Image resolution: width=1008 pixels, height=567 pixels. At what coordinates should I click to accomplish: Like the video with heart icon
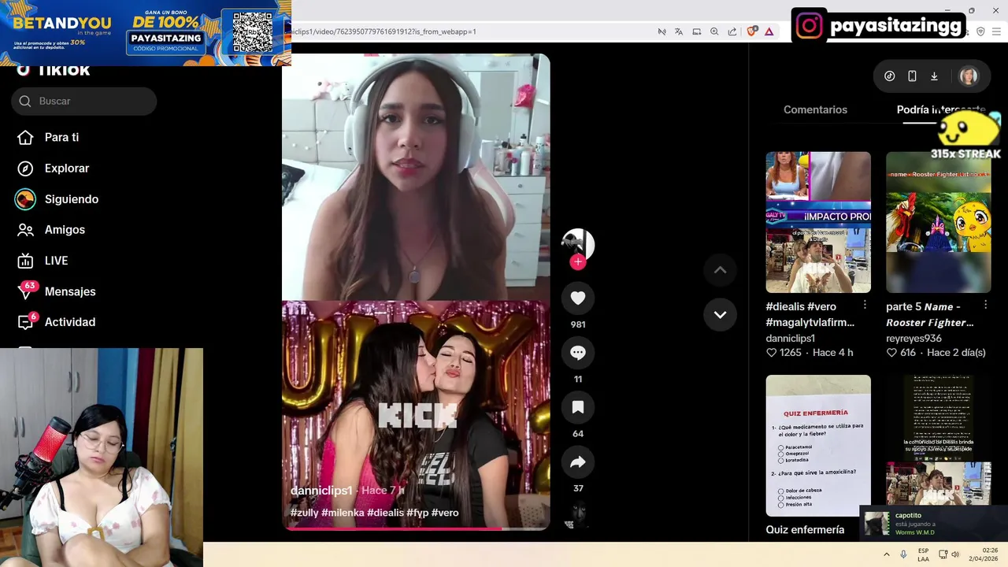tap(578, 298)
